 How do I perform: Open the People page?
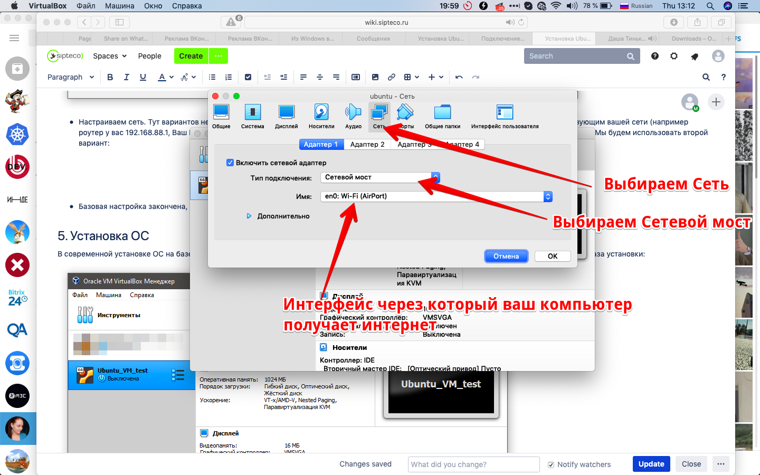coord(150,56)
